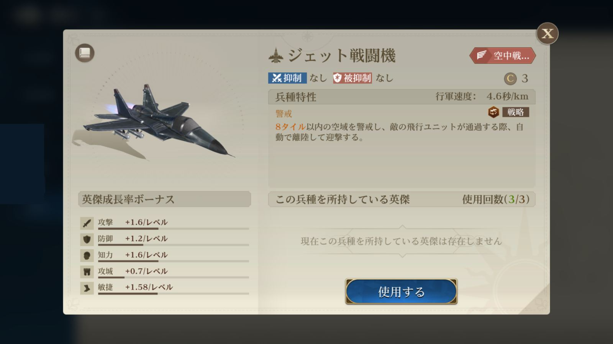
Task: Click the 使用する button
Action: tap(401, 292)
